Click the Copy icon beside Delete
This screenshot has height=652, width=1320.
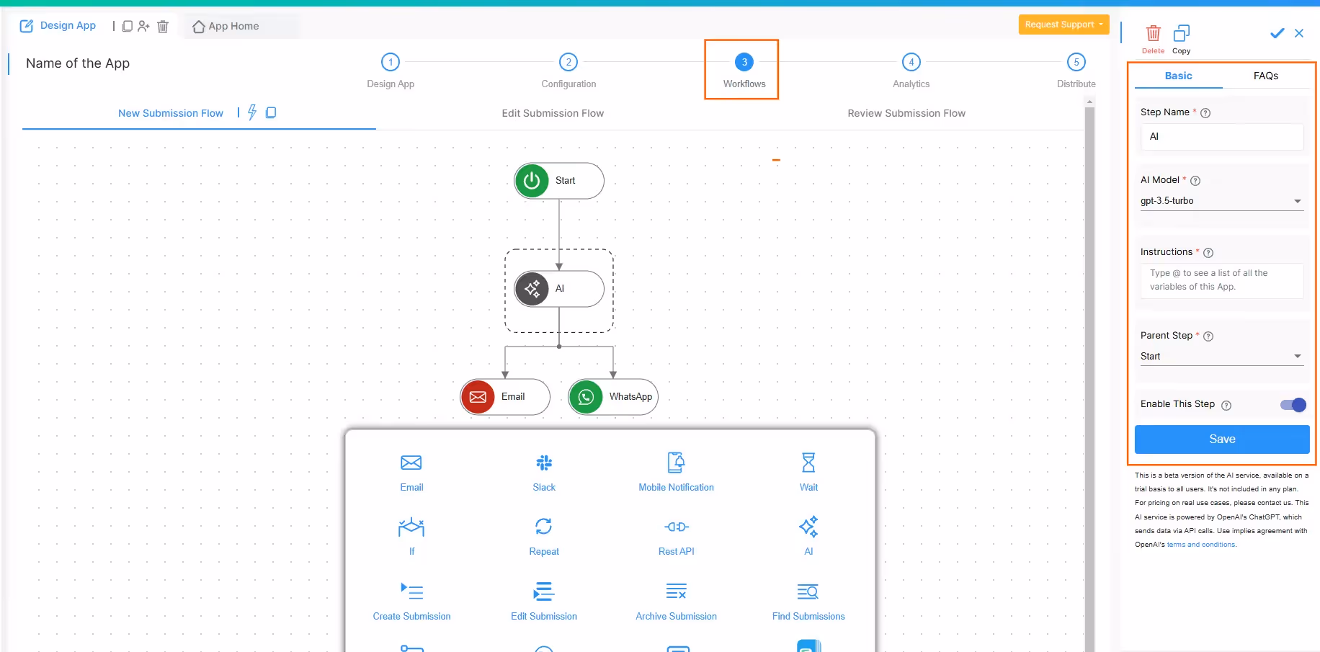[1182, 33]
